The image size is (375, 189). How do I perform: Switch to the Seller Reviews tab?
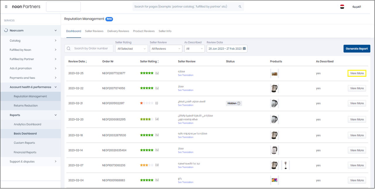(94, 31)
